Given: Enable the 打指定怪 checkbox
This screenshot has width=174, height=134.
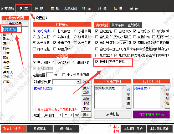Looking at the screenshot, I should click(x=34, y=49).
